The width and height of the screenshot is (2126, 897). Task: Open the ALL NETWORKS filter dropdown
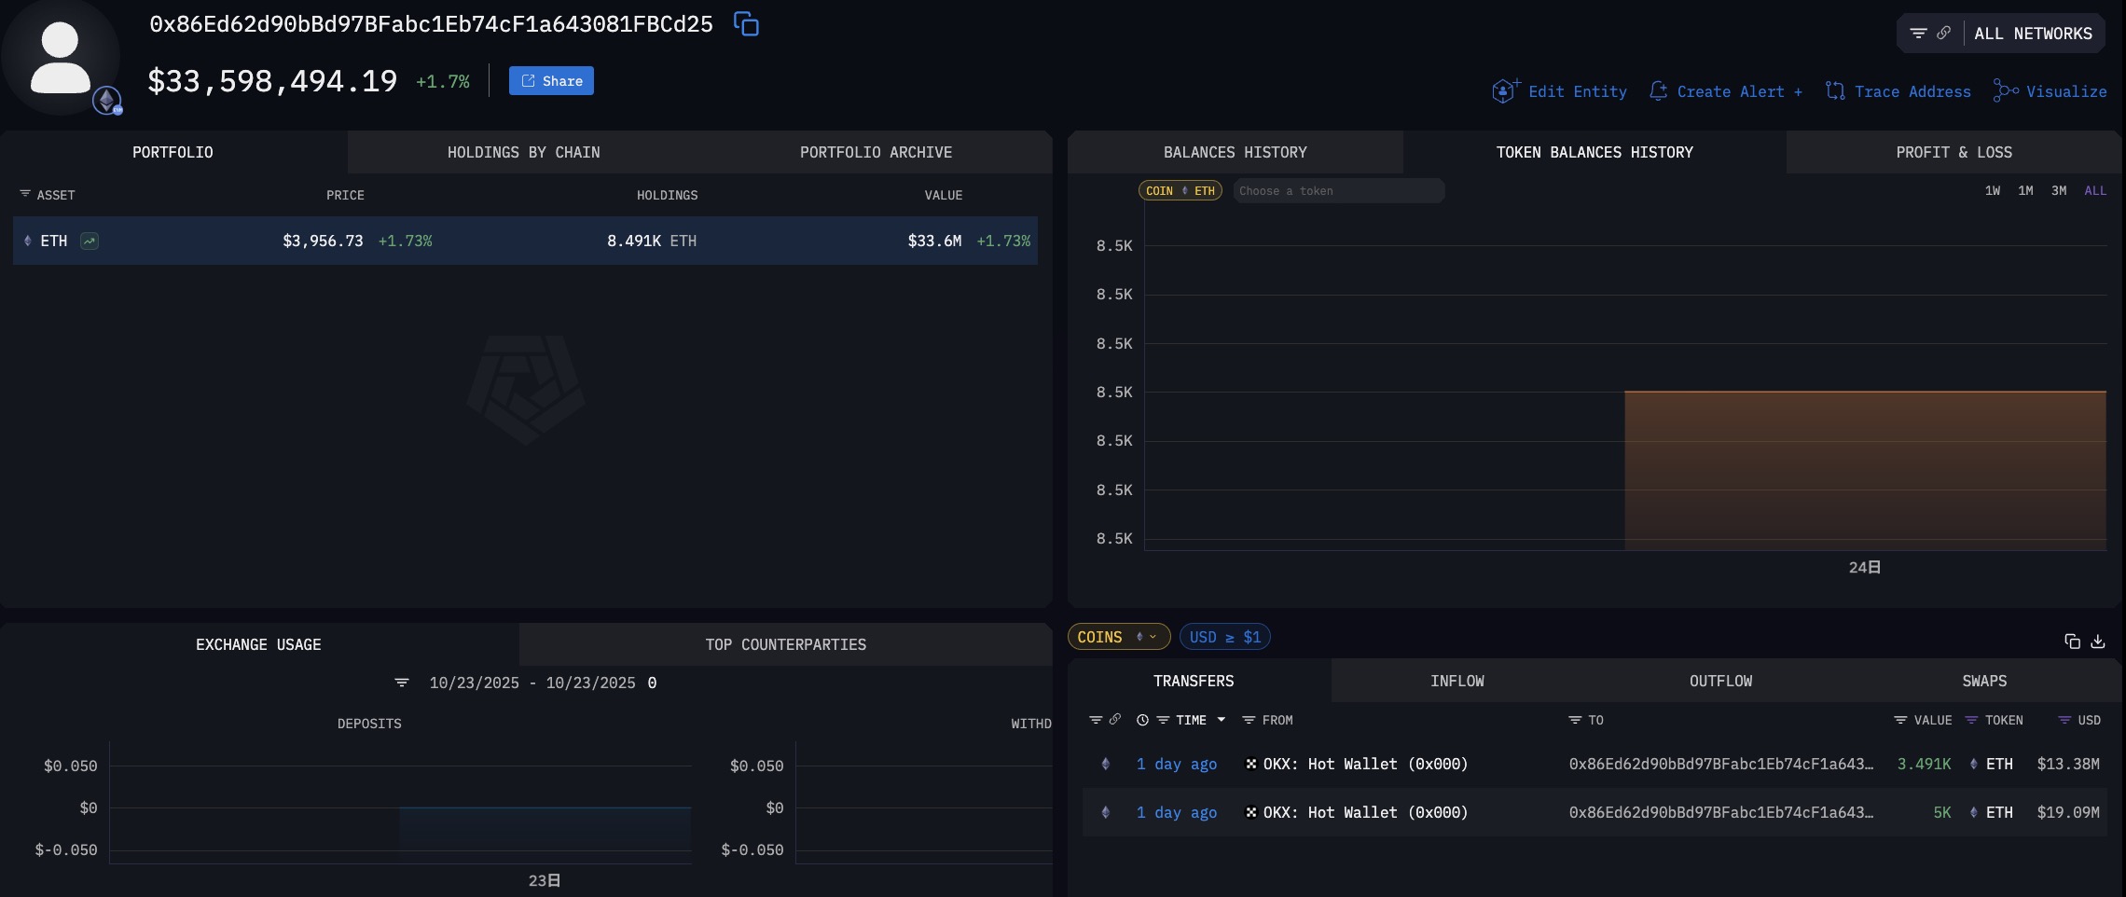click(x=2000, y=34)
